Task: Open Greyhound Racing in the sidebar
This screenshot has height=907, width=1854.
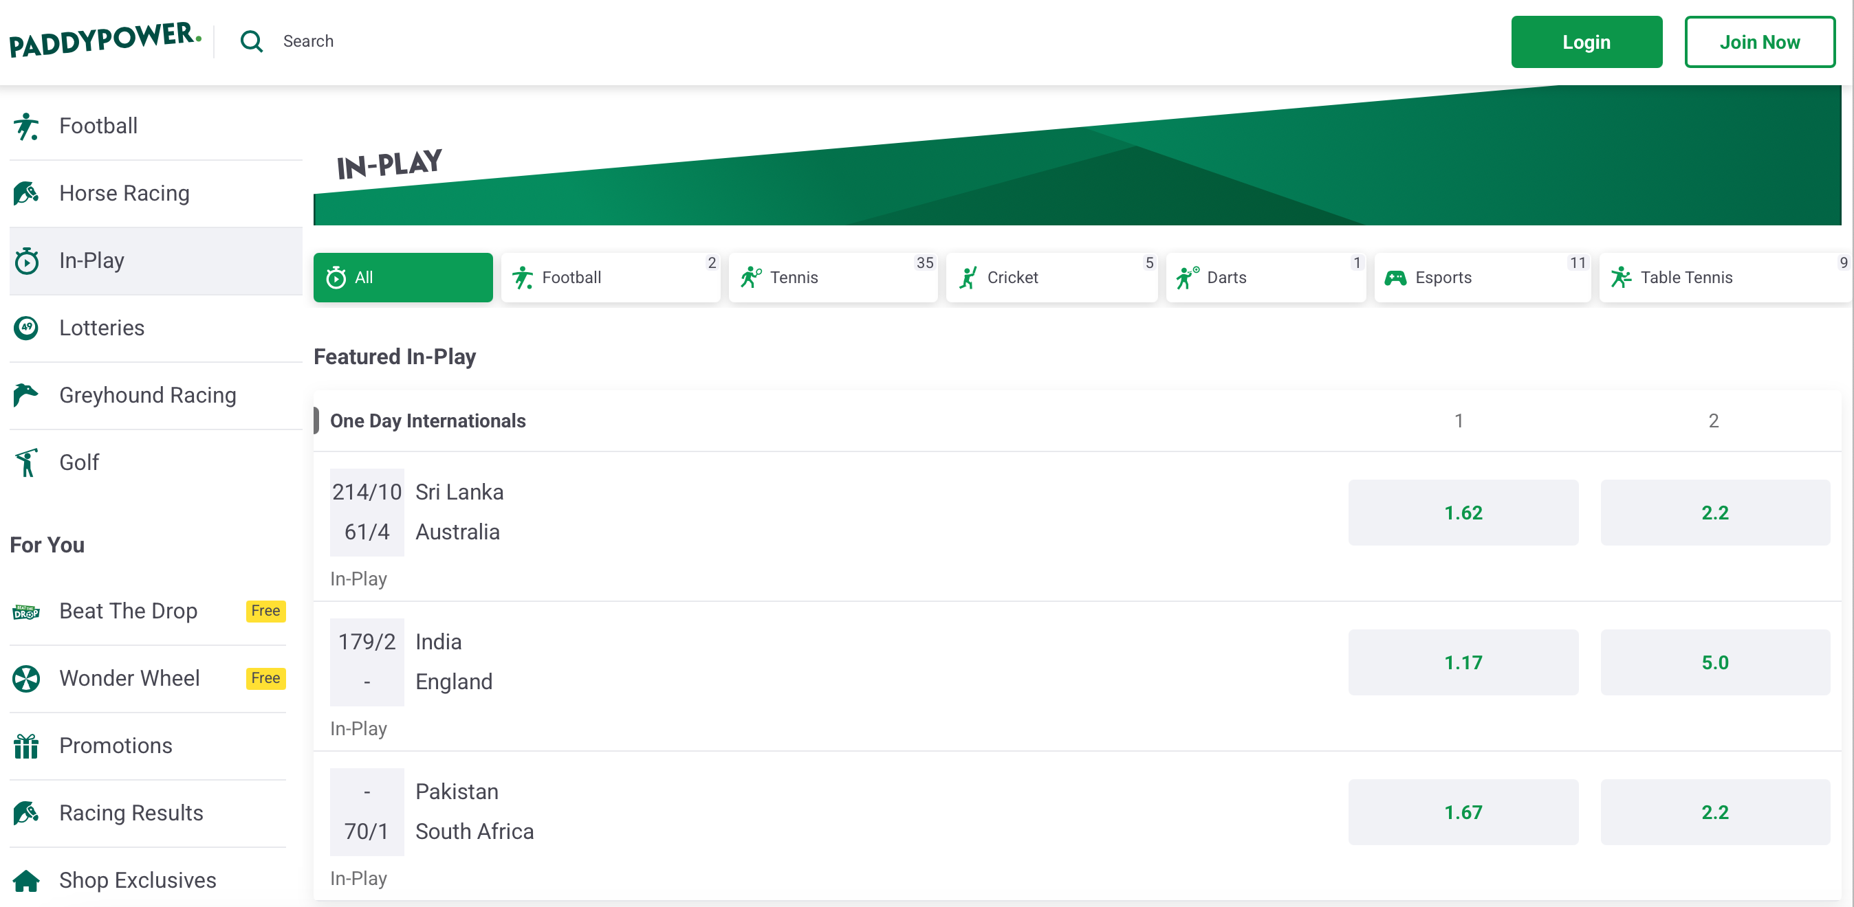Action: tap(155, 395)
